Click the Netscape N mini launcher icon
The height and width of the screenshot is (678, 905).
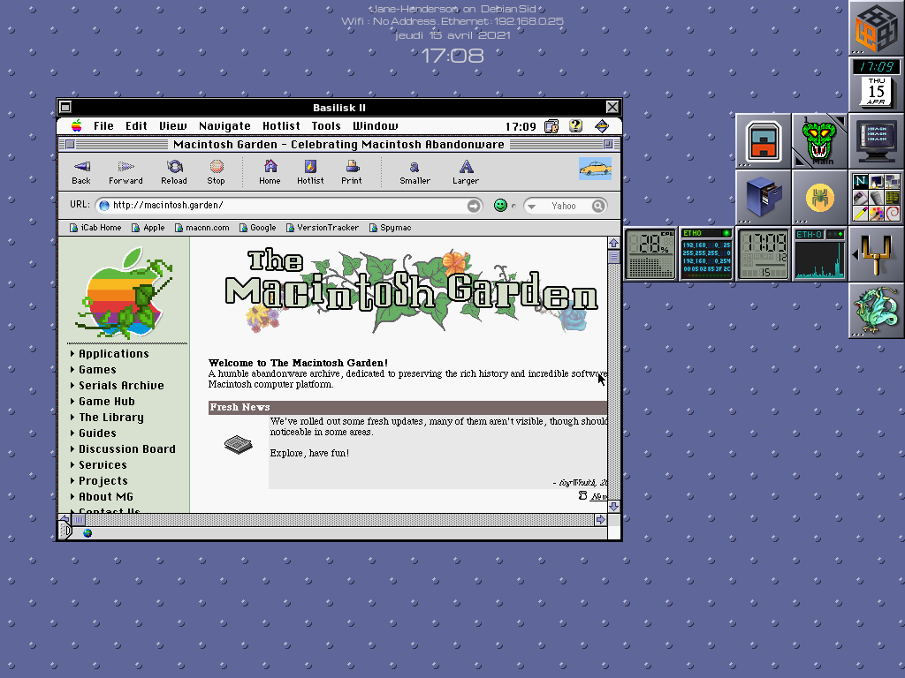tap(861, 182)
